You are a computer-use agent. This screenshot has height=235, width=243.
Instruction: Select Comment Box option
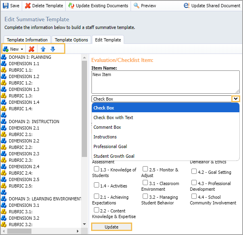[166, 127]
